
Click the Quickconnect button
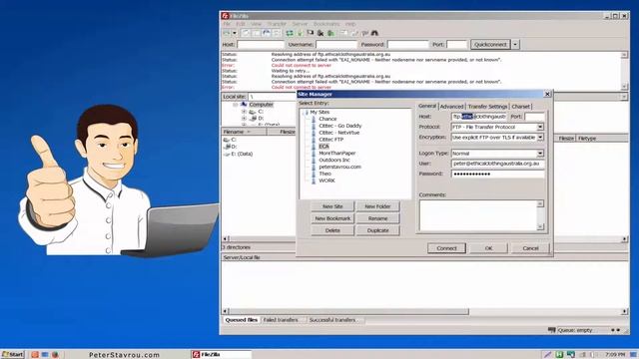pyautogui.click(x=490, y=44)
